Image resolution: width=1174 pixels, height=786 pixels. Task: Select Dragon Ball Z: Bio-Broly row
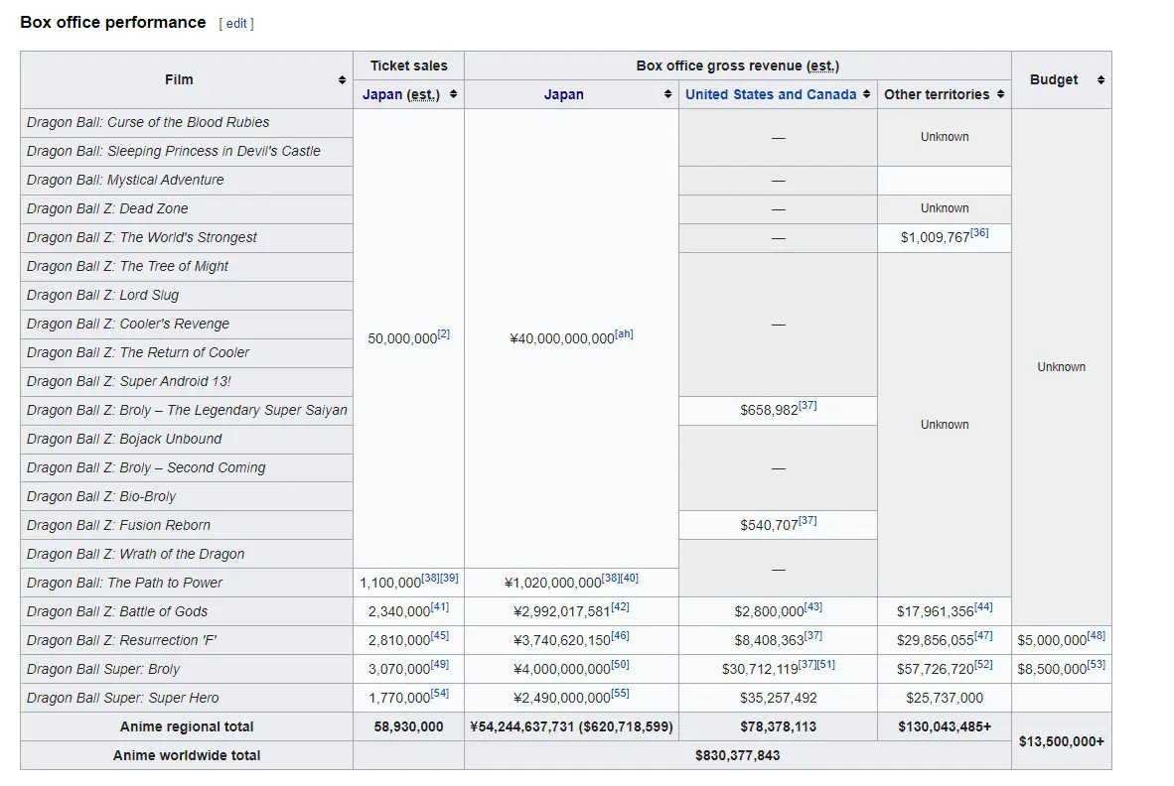click(x=187, y=496)
